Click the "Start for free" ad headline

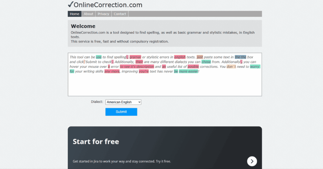tap(96, 142)
